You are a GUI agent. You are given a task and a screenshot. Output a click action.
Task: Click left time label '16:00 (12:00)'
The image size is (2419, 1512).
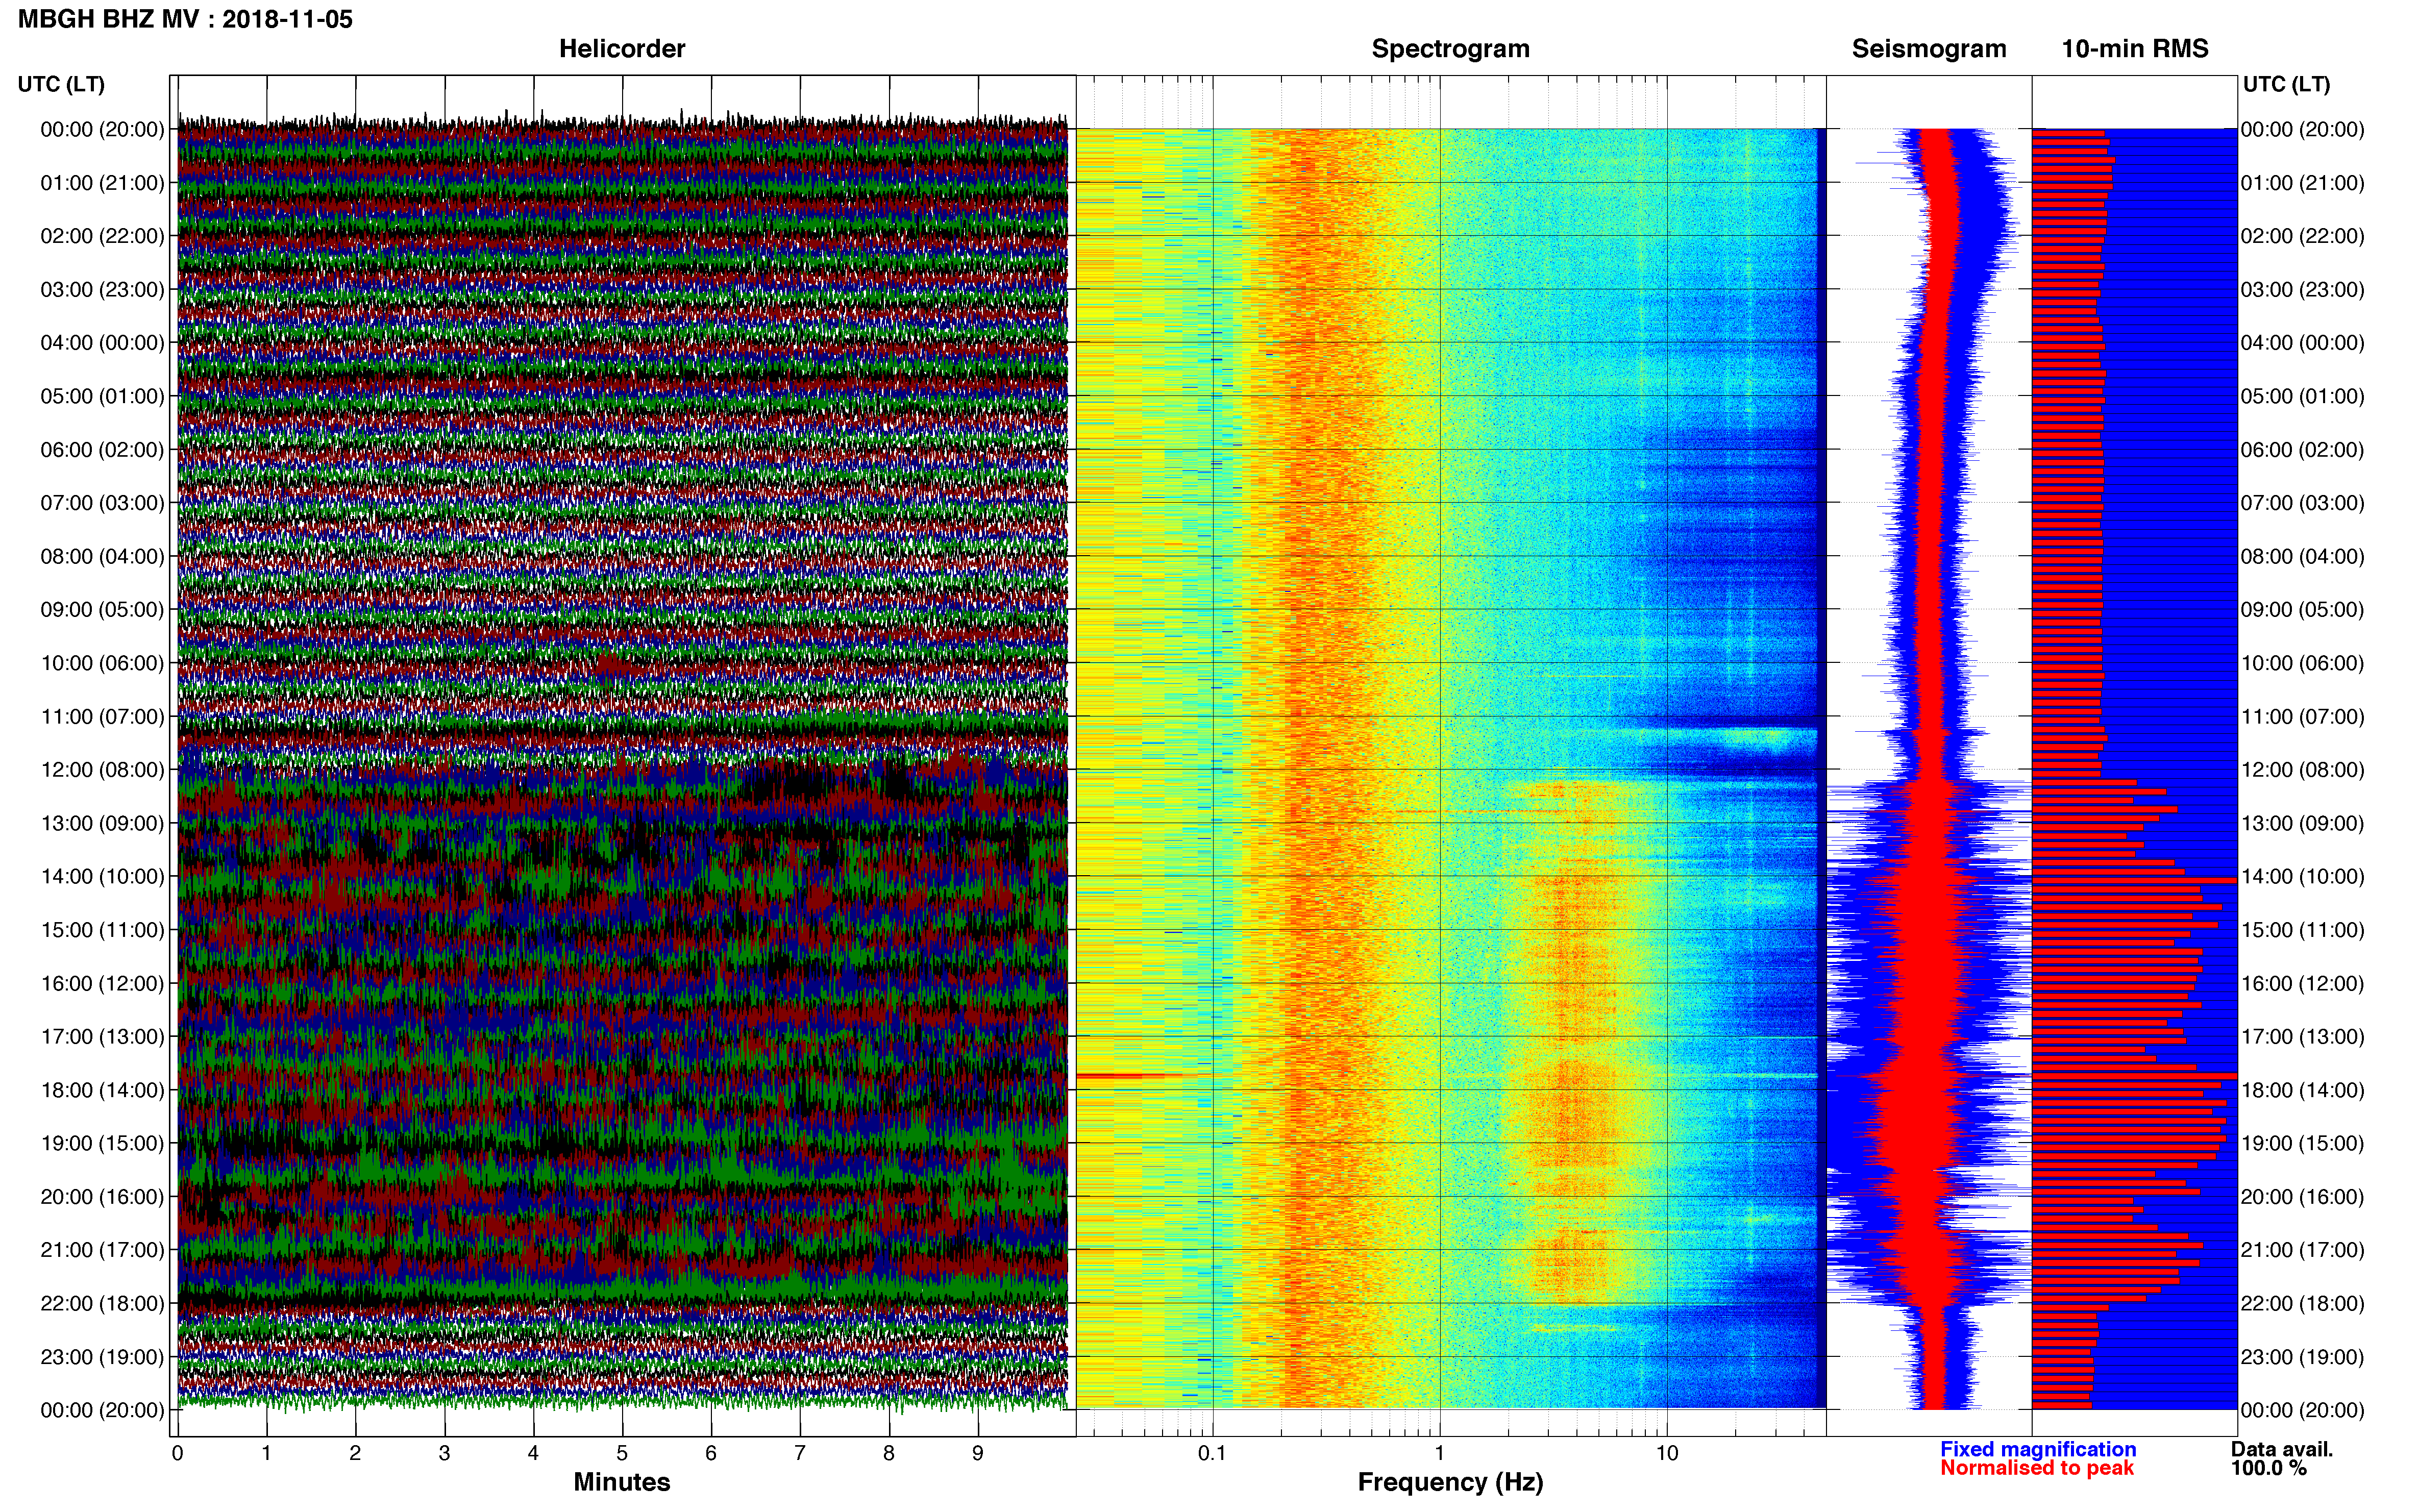[102, 983]
